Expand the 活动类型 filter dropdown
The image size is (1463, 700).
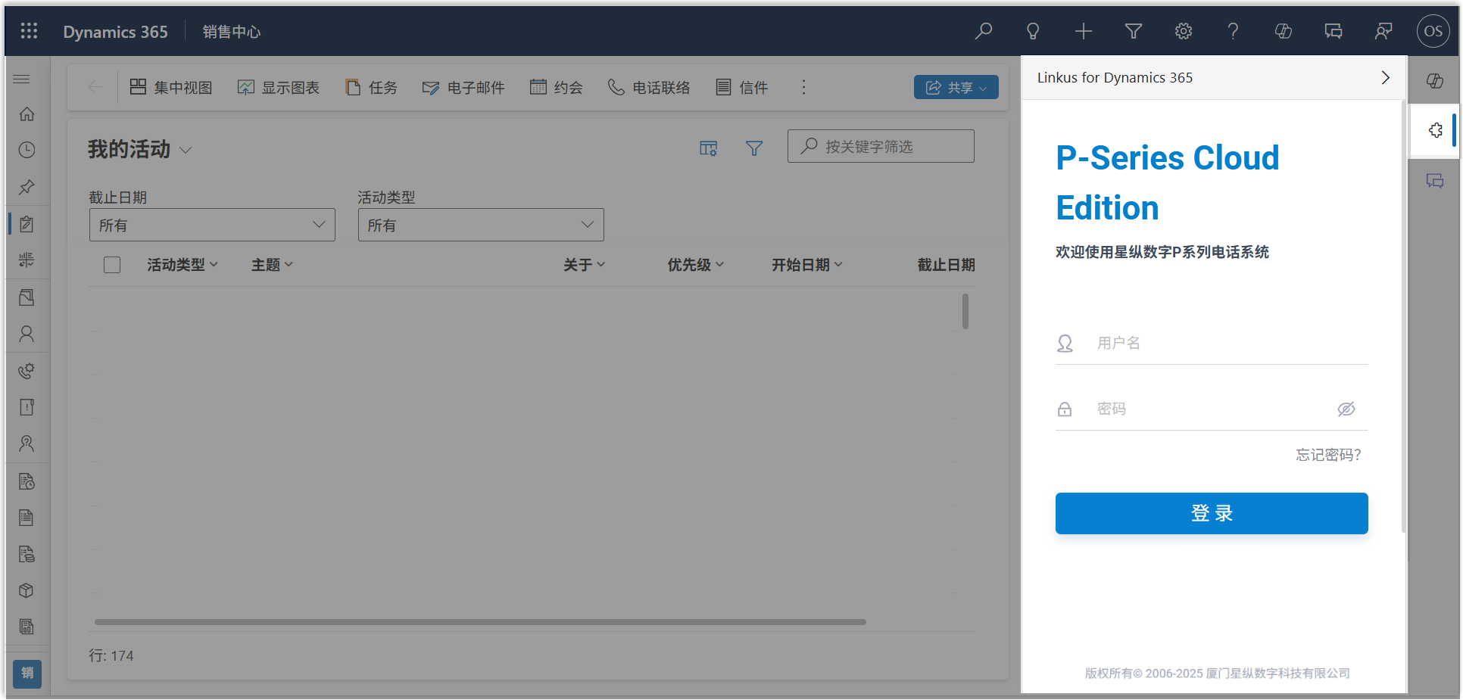[481, 225]
